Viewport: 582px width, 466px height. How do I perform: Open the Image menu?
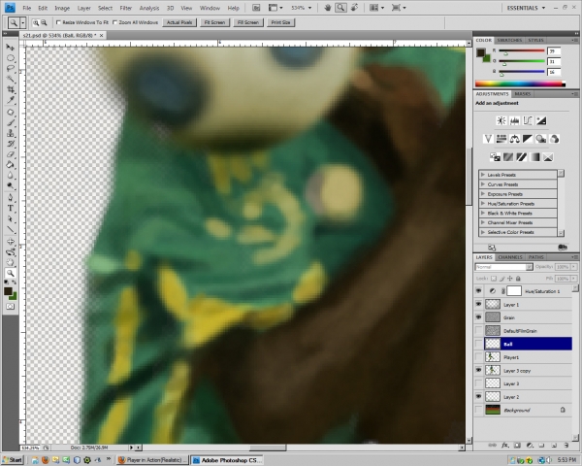(62, 8)
